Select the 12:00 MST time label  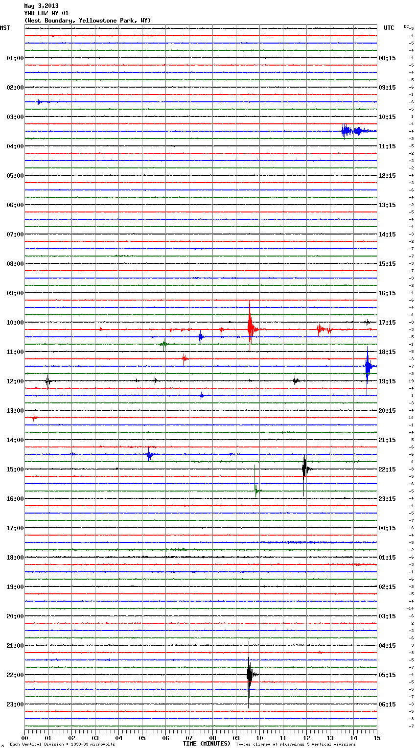[x=15, y=381]
